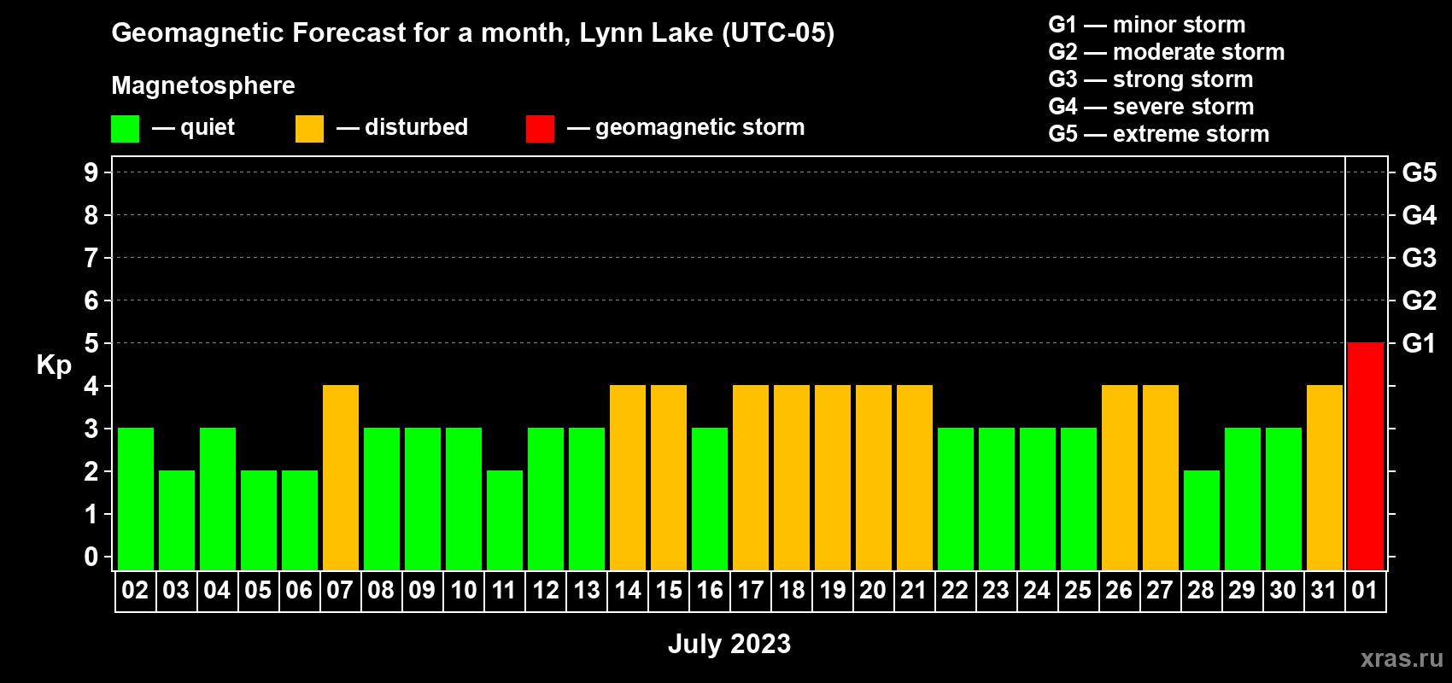The width and height of the screenshot is (1452, 683).
Task: Select the orange bar for day 14
Action: click(628, 477)
